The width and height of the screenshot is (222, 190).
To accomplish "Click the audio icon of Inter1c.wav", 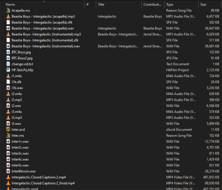I will tap(8, 141).
